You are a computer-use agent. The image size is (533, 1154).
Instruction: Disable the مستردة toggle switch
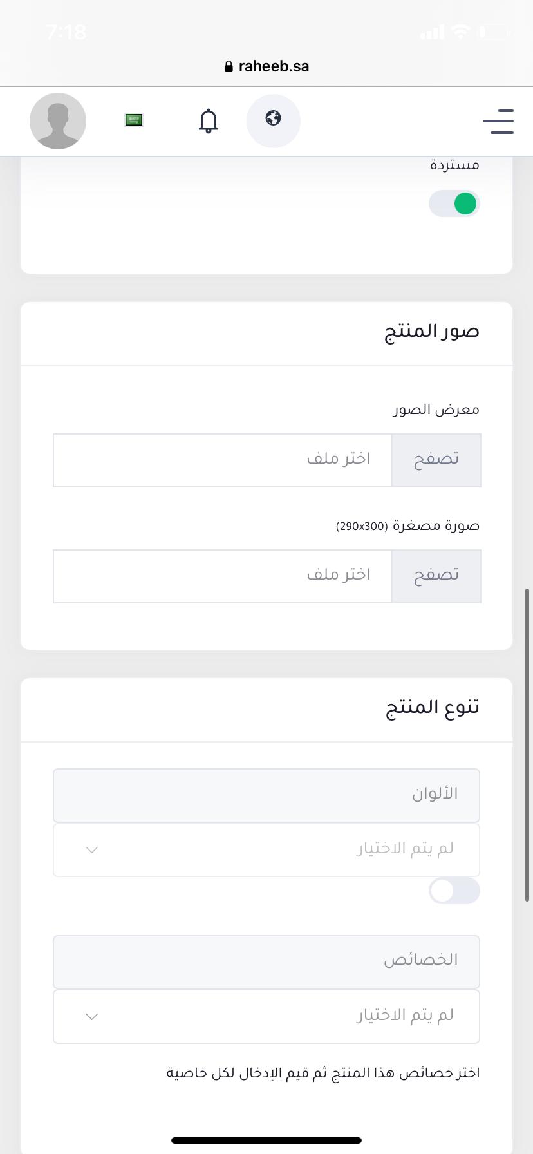454,203
